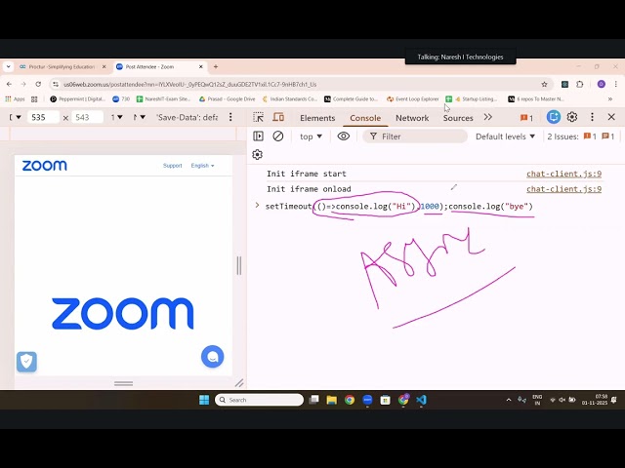Edit device width field showing 535
625x468 pixels.
pos(43,117)
